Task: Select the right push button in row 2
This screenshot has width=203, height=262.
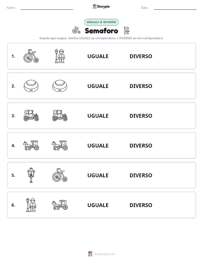Action: point(60,86)
